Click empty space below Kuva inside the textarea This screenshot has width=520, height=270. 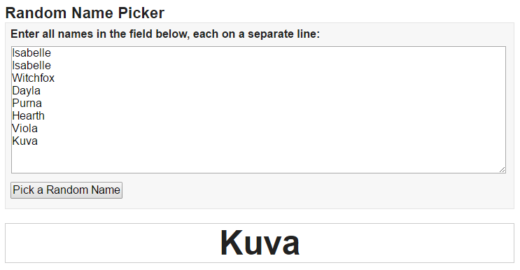[259, 159]
